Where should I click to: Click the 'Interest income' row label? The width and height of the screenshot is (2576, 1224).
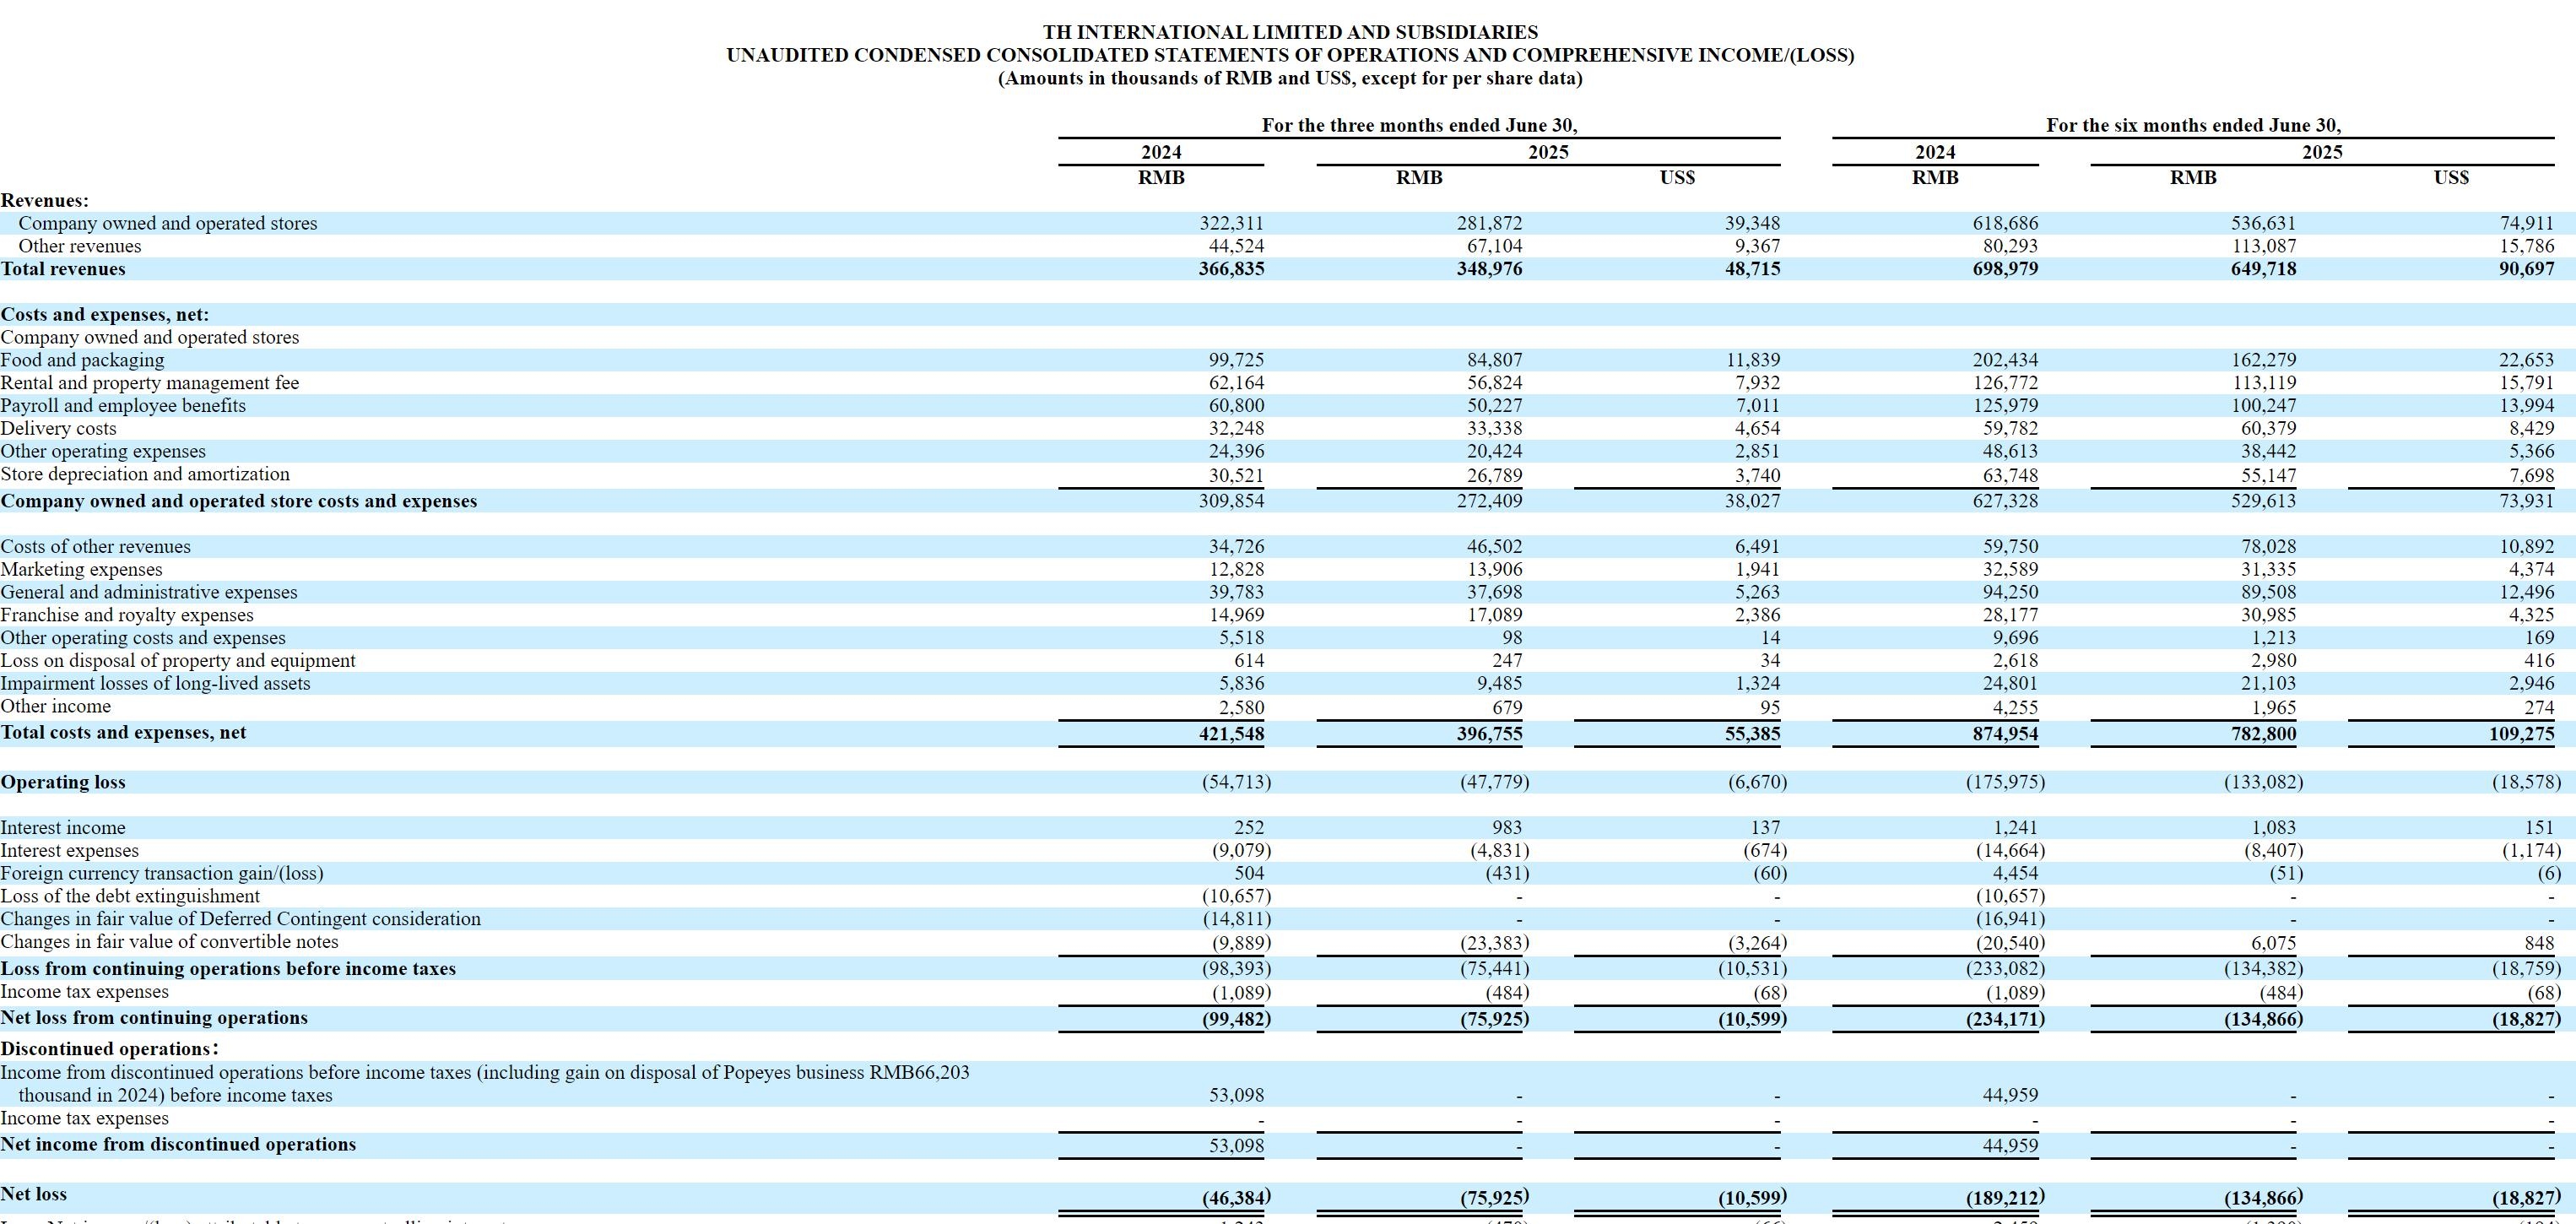pos(63,828)
